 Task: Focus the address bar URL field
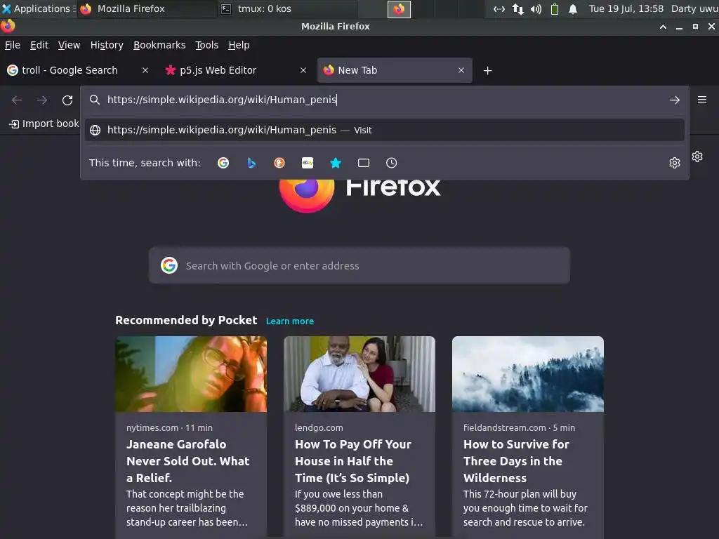click(384, 100)
